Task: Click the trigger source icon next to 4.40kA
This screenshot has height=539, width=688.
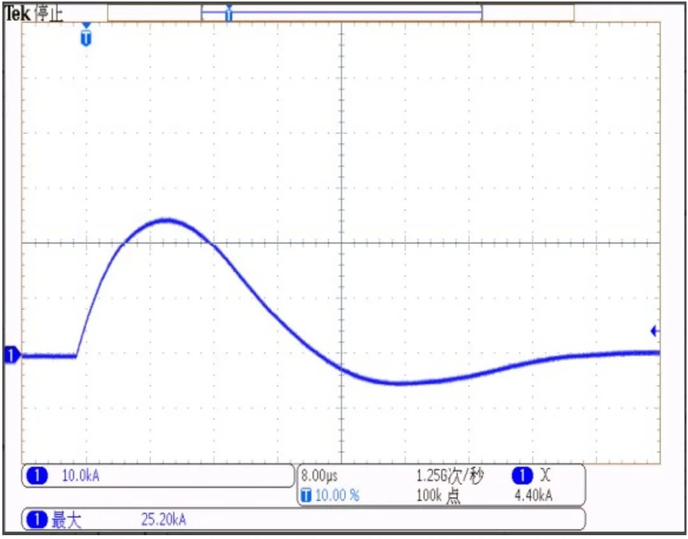Action: click(522, 475)
